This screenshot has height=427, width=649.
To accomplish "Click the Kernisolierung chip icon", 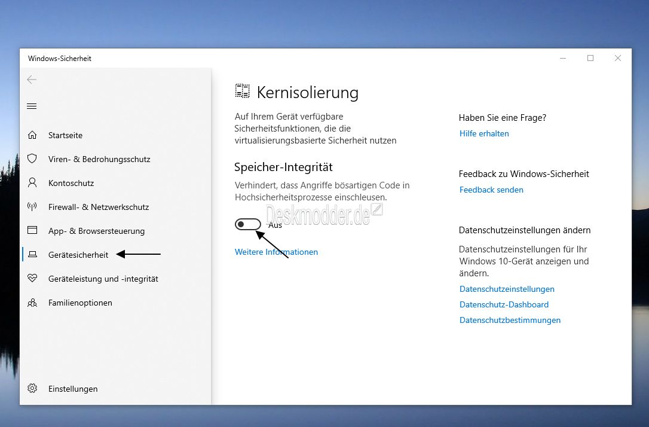I will 243,91.
